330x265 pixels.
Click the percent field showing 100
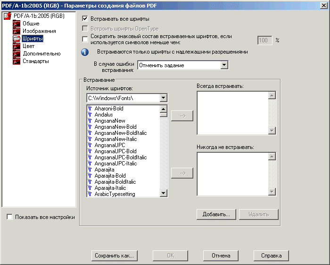[x=265, y=40]
